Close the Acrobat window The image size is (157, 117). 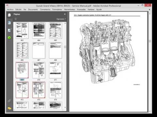pyautogui.click(x=148, y=5)
